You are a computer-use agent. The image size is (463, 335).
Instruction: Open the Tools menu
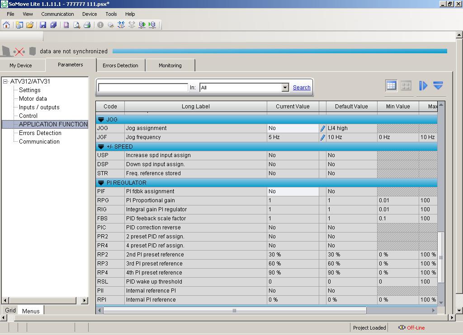pyautogui.click(x=111, y=14)
